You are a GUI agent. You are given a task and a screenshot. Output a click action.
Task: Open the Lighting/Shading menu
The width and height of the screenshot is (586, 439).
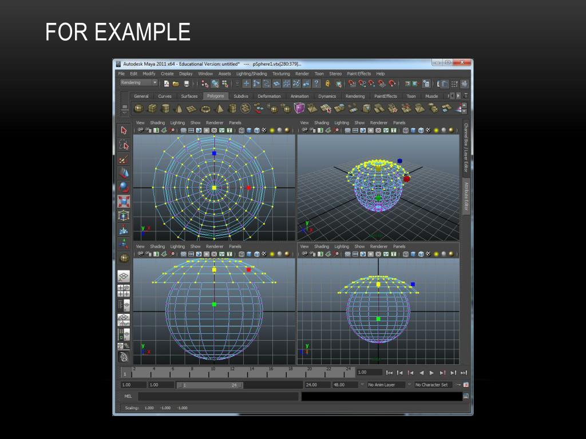click(252, 74)
